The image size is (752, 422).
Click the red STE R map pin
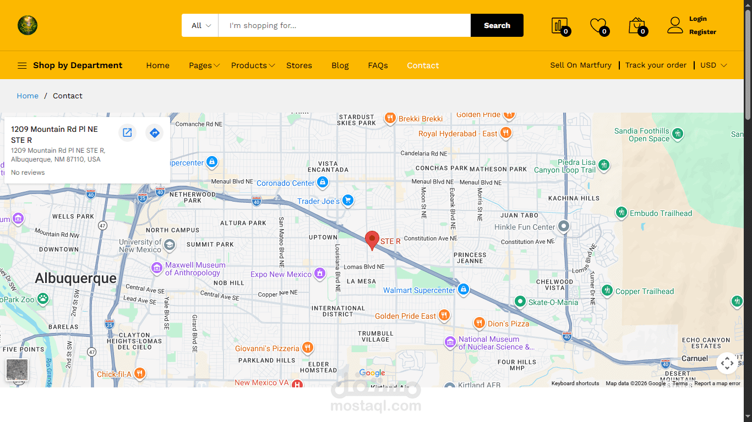(372, 241)
